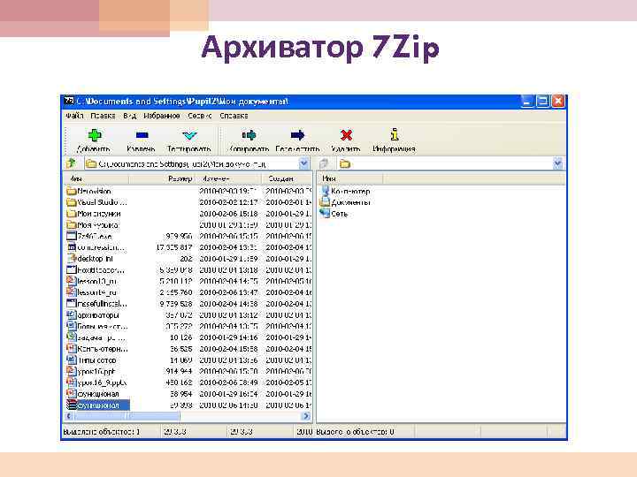Click the Test (Тестировать) checkmark icon
Viewport: 637px width, 477px height.
[x=189, y=135]
